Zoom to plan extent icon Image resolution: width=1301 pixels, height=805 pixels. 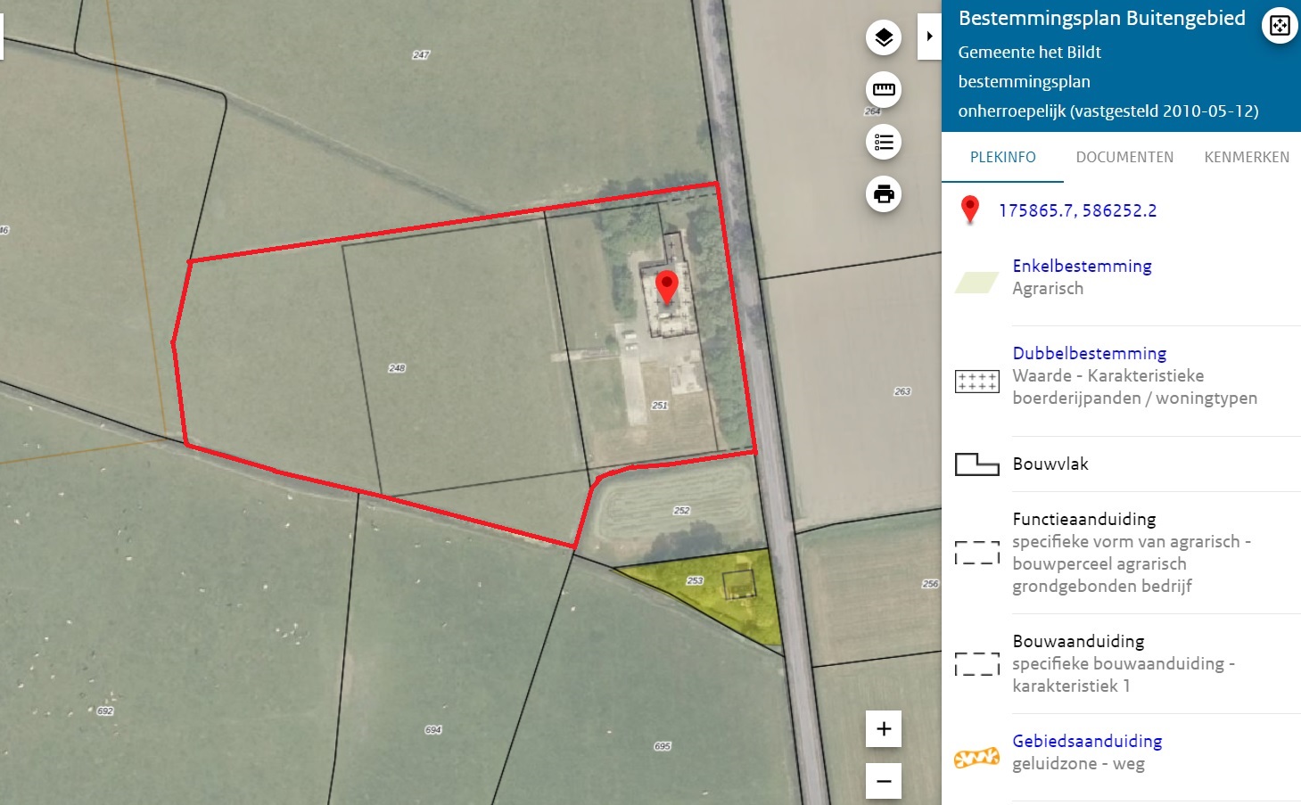point(1280,25)
